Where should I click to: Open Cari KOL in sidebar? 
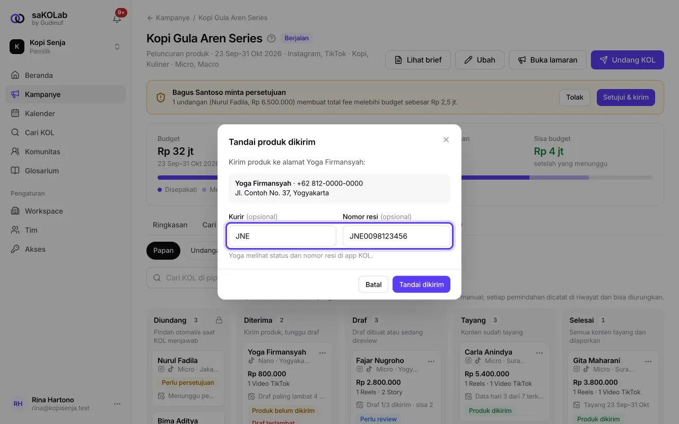click(66, 132)
